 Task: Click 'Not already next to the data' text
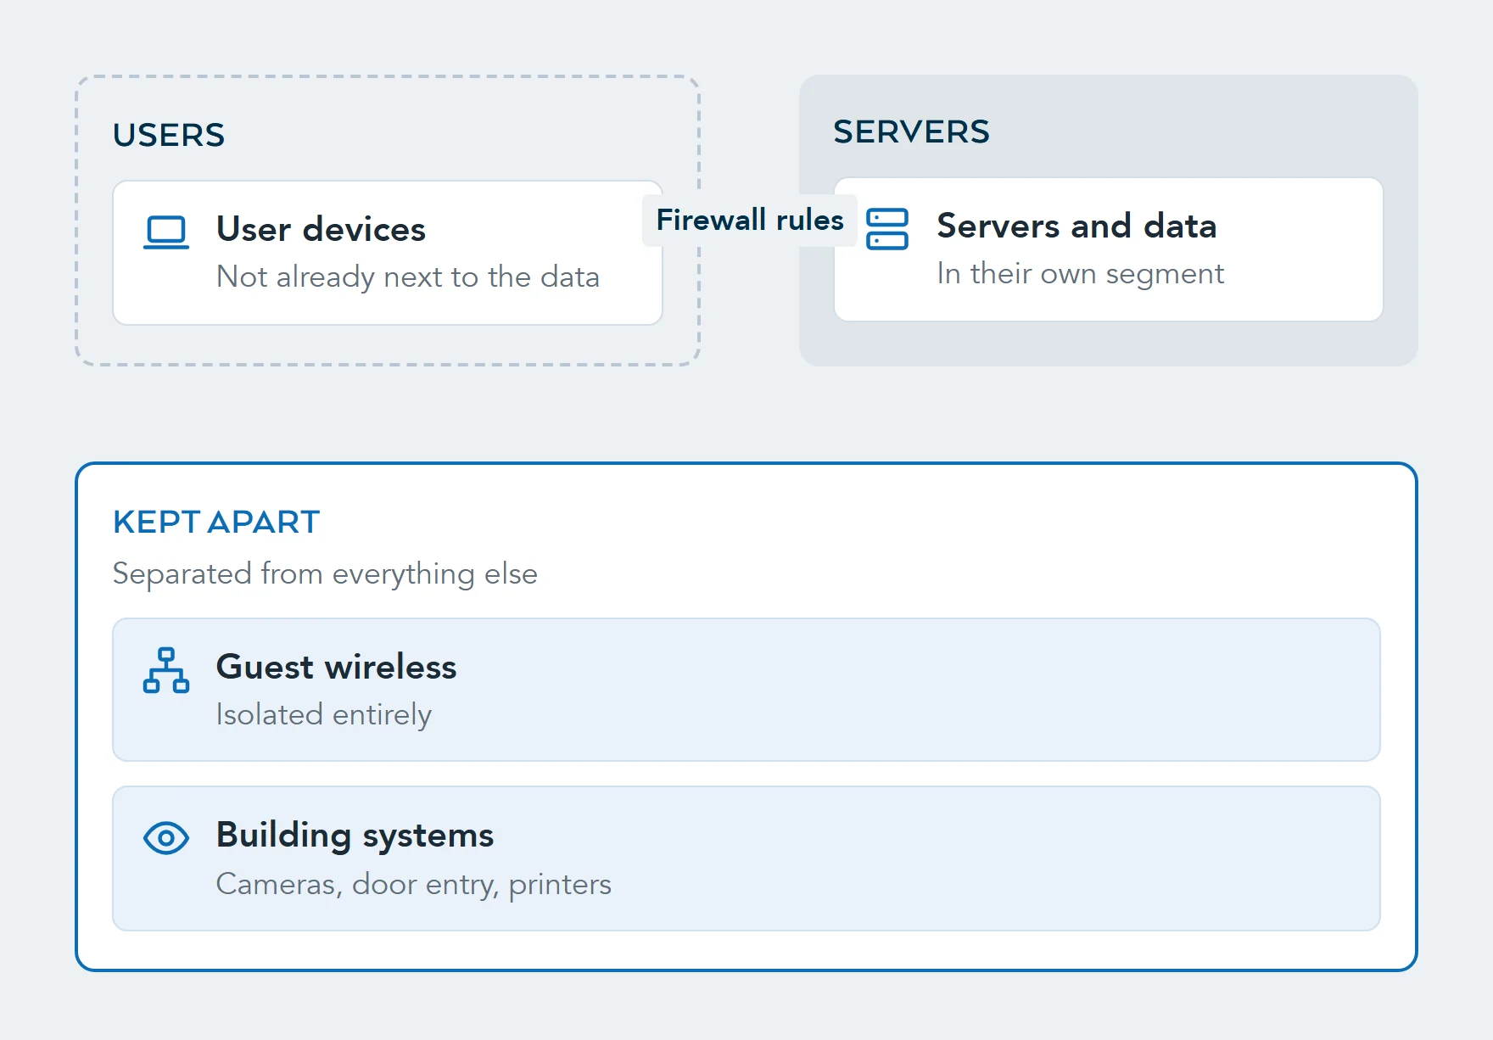click(x=408, y=277)
